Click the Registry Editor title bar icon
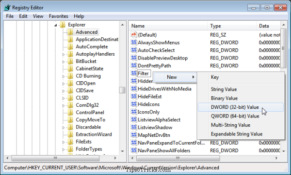 click(7, 8)
